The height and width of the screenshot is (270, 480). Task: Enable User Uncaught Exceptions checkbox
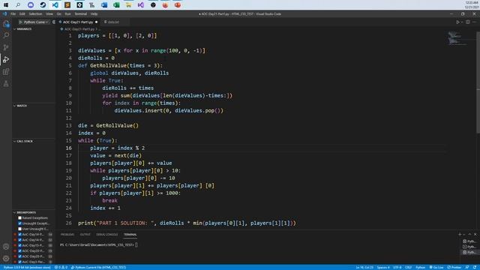(x=20, y=229)
